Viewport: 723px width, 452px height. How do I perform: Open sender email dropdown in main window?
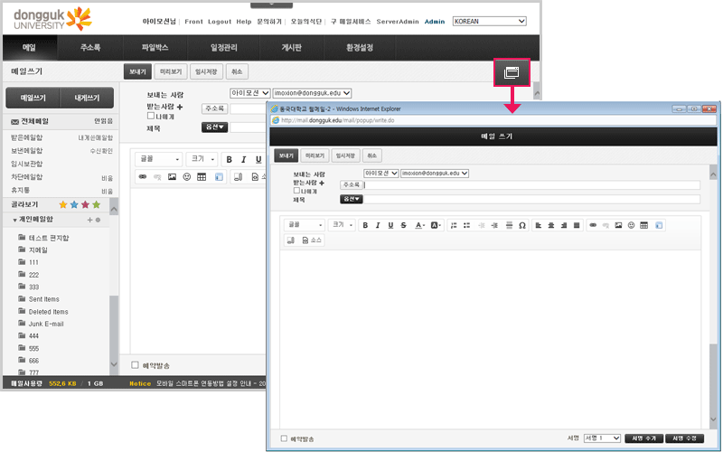point(312,93)
